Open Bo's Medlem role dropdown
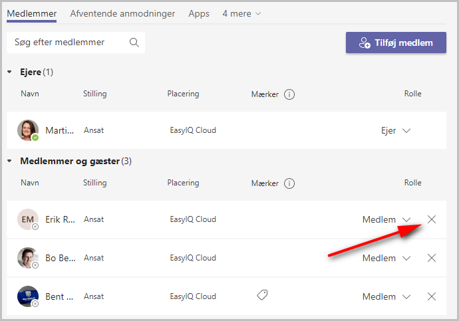 386,258
